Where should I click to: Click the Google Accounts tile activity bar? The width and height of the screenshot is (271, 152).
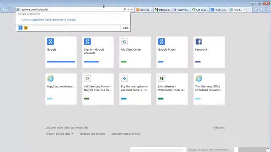91,62
